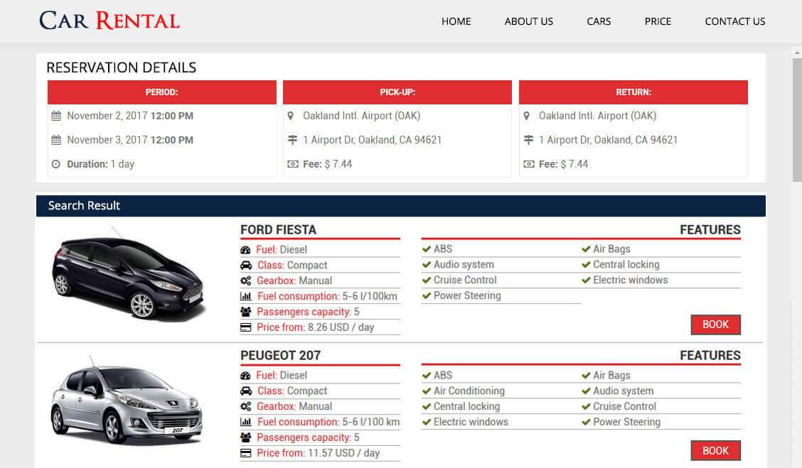Image resolution: width=802 pixels, height=468 pixels.
Task: Click the Search Result heading bar
Action: coord(401,206)
